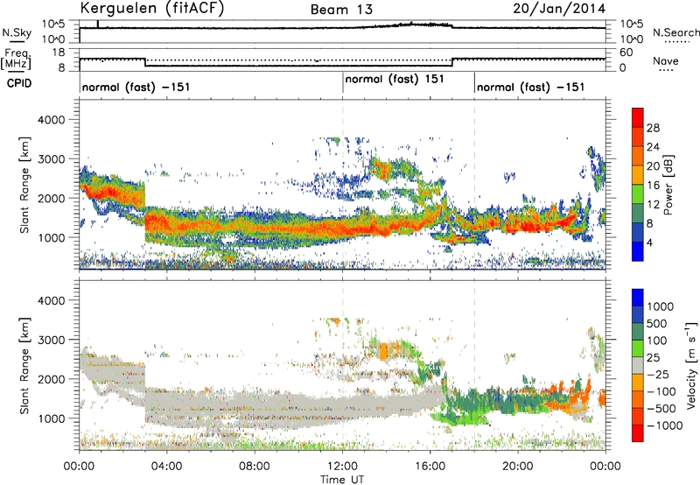Click the "20:00" time tick label
Image resolution: width=700 pixels, height=485 pixels.
coord(518,467)
